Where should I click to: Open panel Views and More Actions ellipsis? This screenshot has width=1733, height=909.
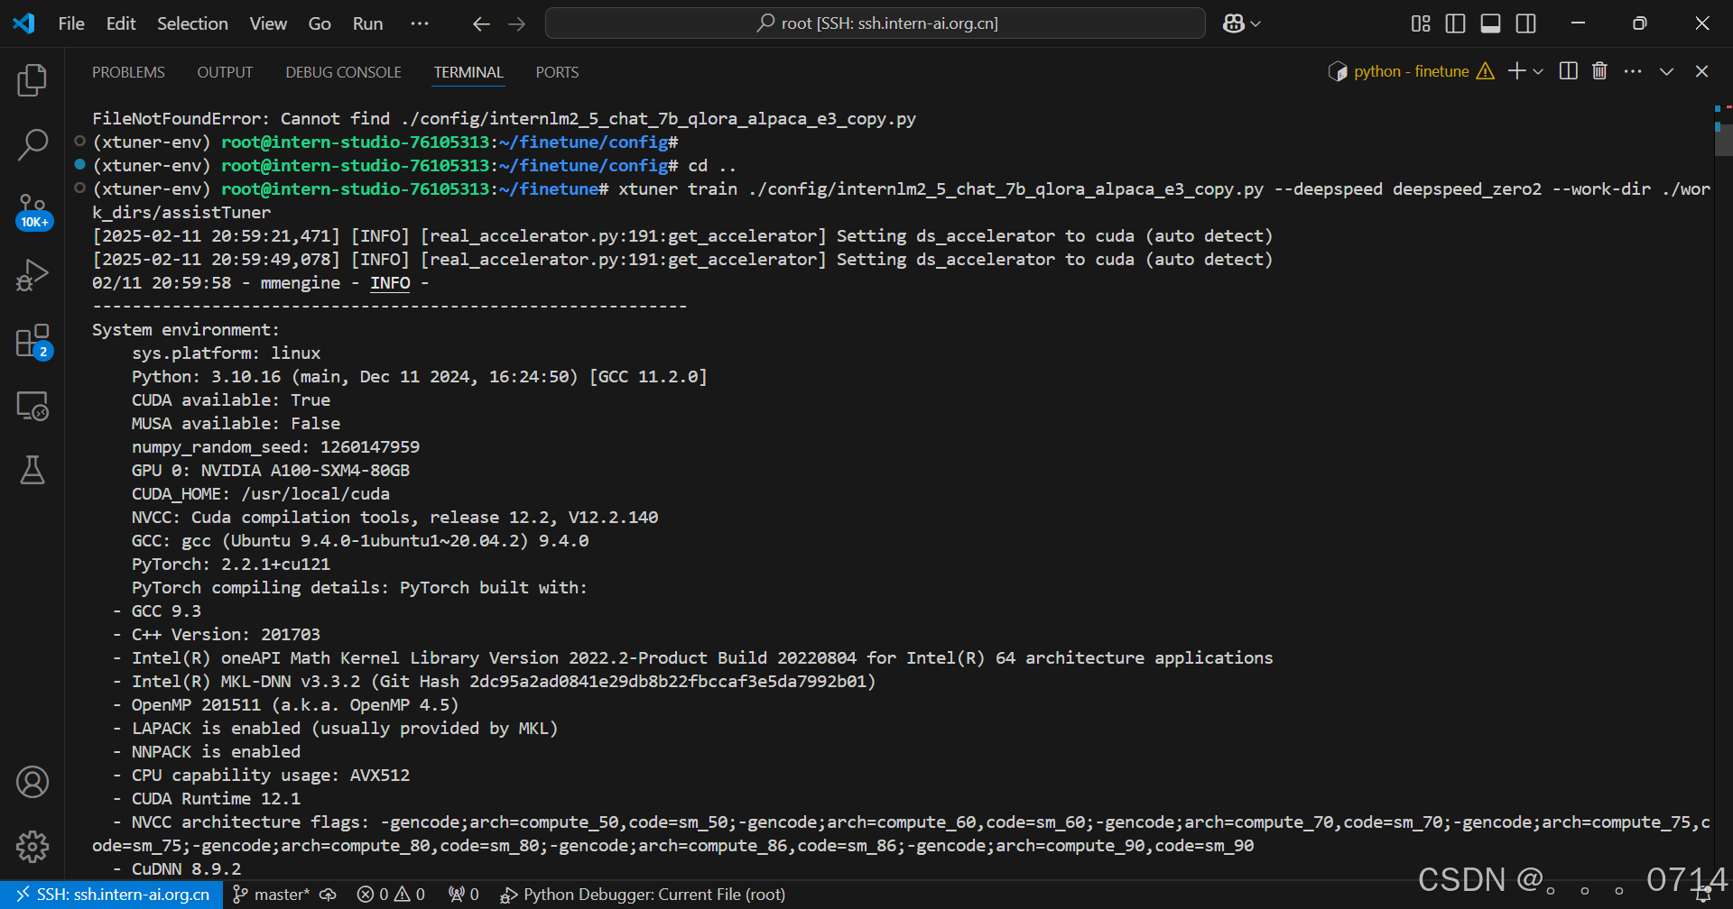1633,71
